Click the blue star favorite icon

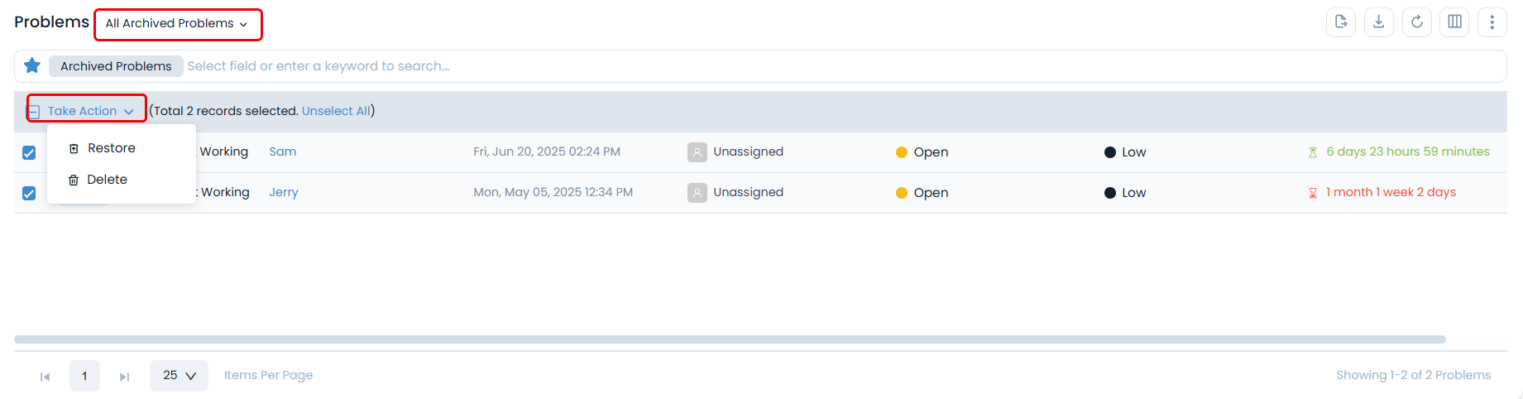pos(32,65)
